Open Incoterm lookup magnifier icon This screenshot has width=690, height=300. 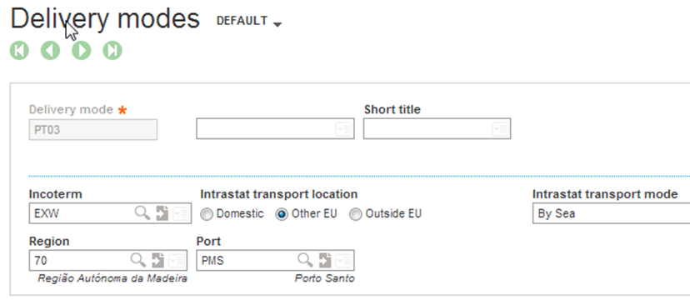tap(142, 213)
